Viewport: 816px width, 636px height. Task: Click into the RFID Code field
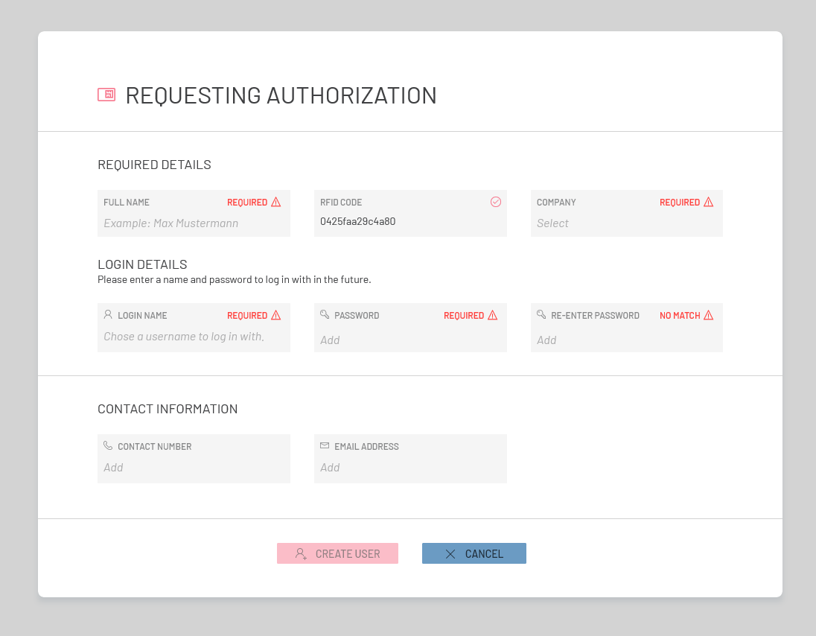pyautogui.click(x=409, y=222)
